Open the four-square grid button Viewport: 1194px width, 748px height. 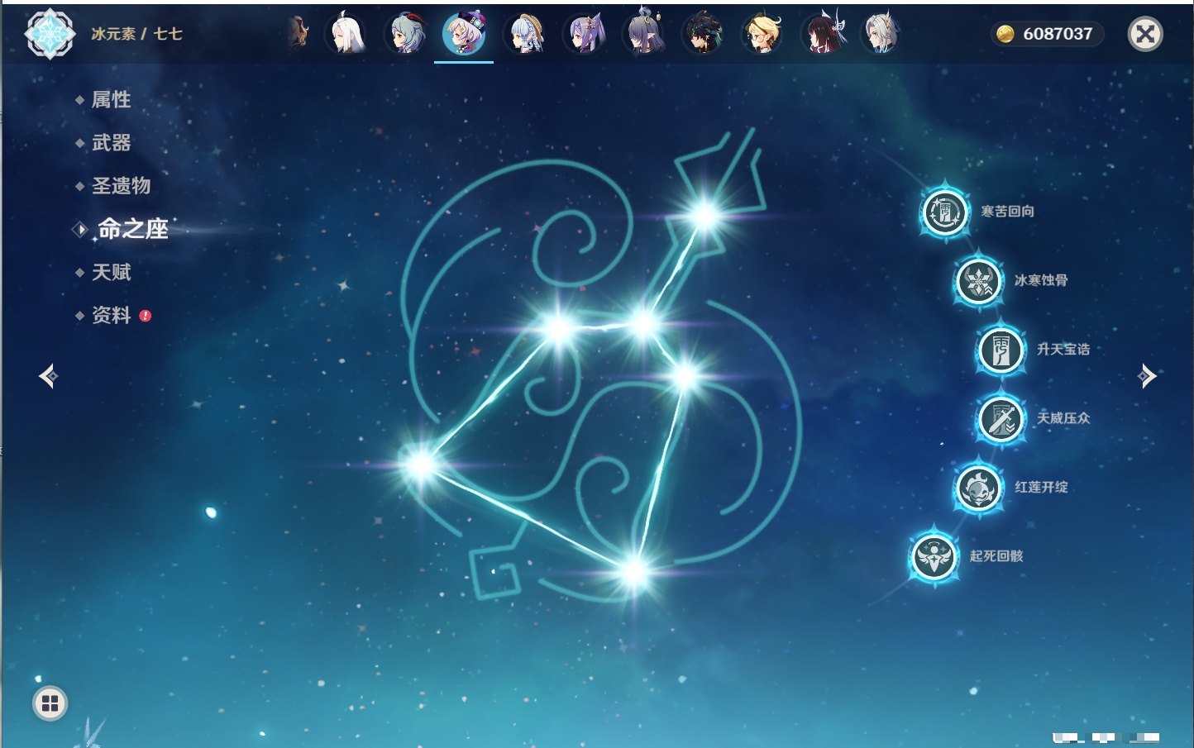[50, 703]
